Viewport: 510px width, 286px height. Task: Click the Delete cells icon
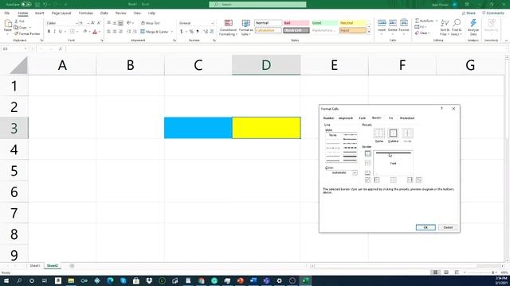point(393,23)
